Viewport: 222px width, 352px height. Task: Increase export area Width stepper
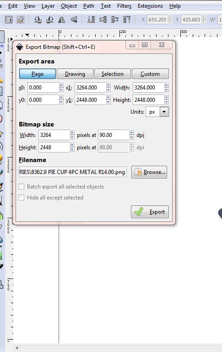coord(167,85)
